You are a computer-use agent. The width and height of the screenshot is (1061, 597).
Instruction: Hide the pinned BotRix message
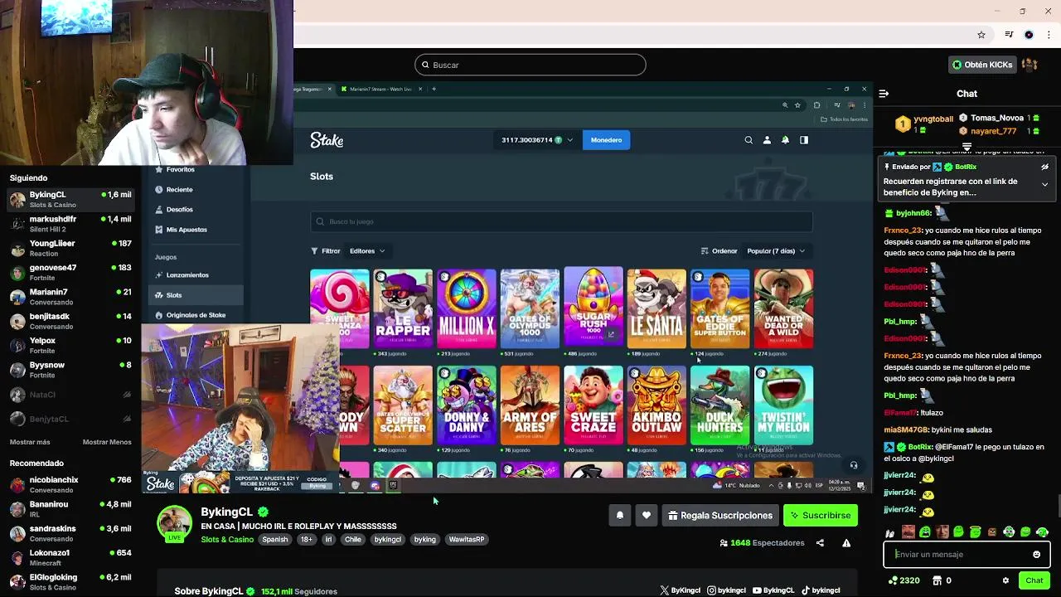[1044, 167]
